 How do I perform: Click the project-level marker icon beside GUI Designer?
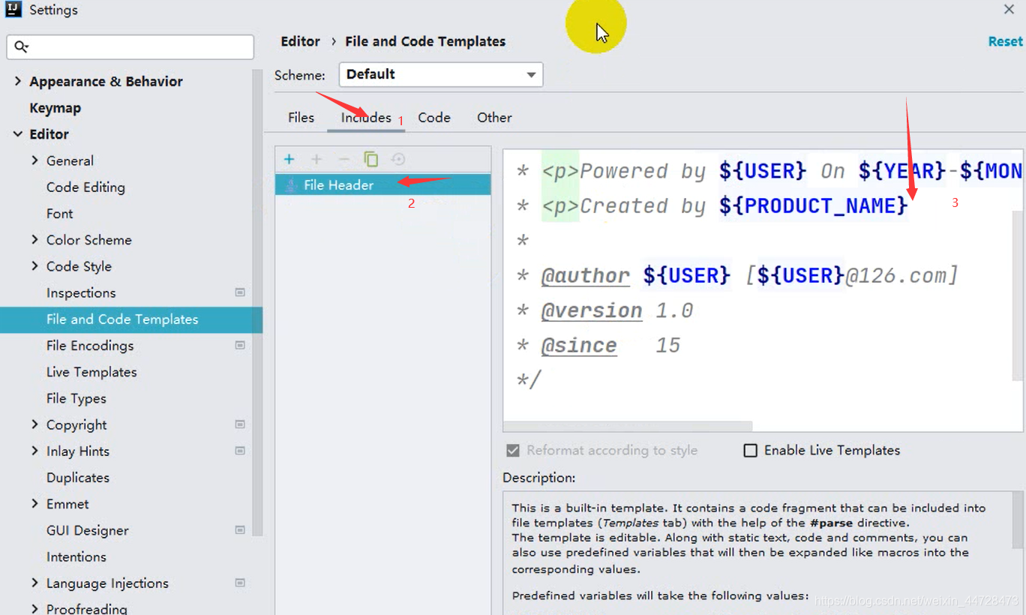pos(240,530)
